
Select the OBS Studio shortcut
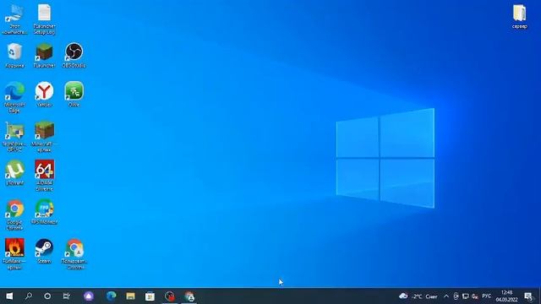click(x=74, y=56)
